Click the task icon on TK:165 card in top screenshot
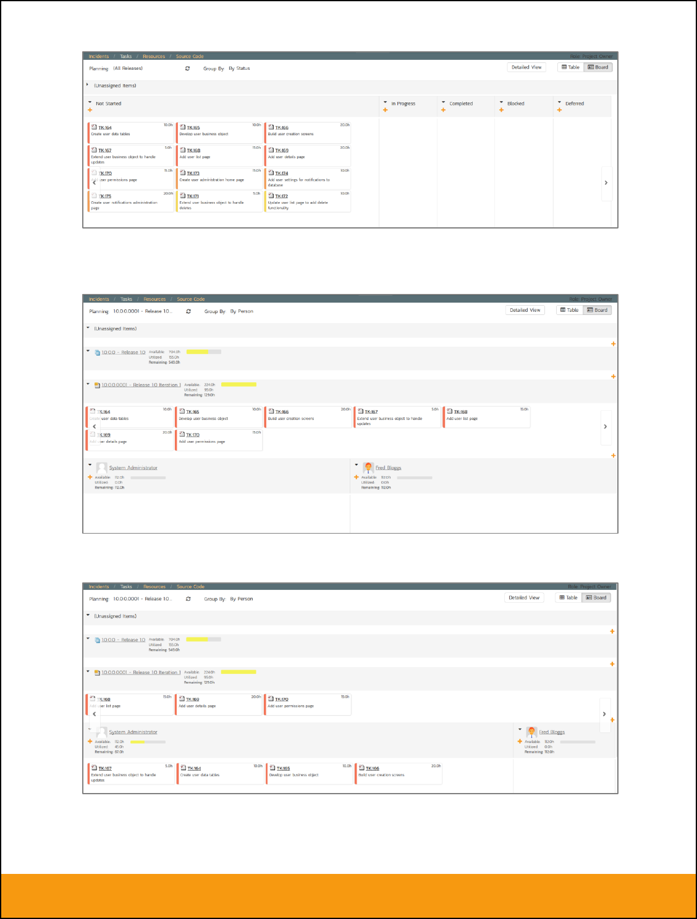The height and width of the screenshot is (919, 697). point(182,127)
